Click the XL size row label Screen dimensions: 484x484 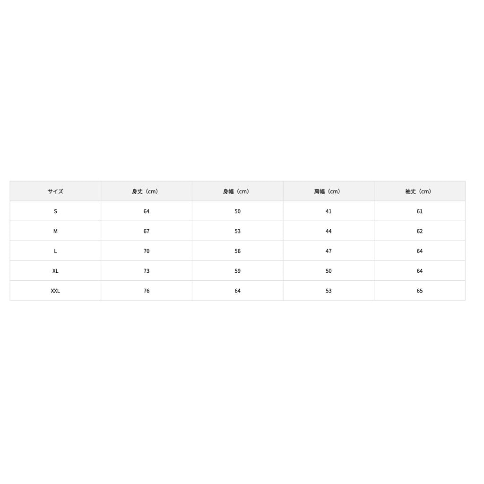click(x=55, y=271)
